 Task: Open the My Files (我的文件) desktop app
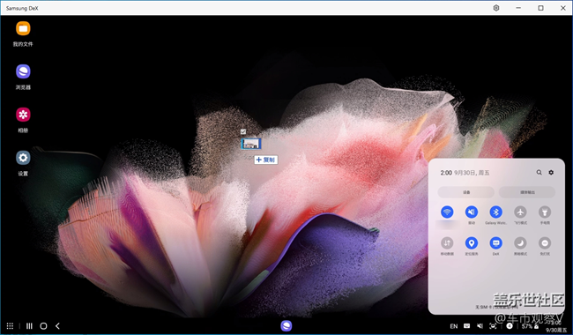pyautogui.click(x=23, y=29)
